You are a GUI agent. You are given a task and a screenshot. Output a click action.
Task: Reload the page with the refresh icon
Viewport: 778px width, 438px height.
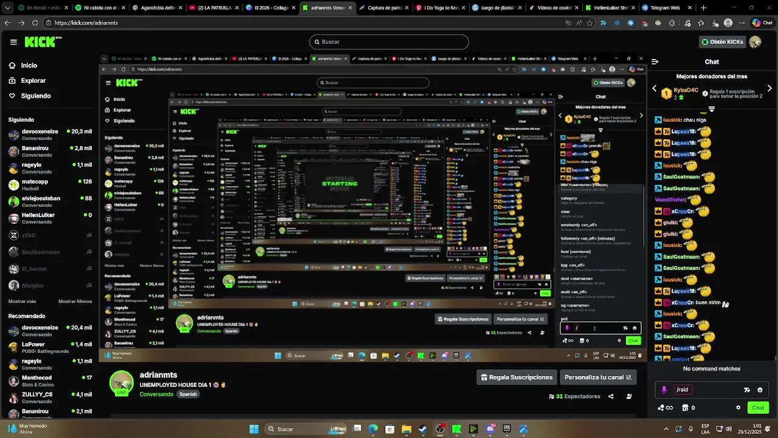click(x=35, y=23)
